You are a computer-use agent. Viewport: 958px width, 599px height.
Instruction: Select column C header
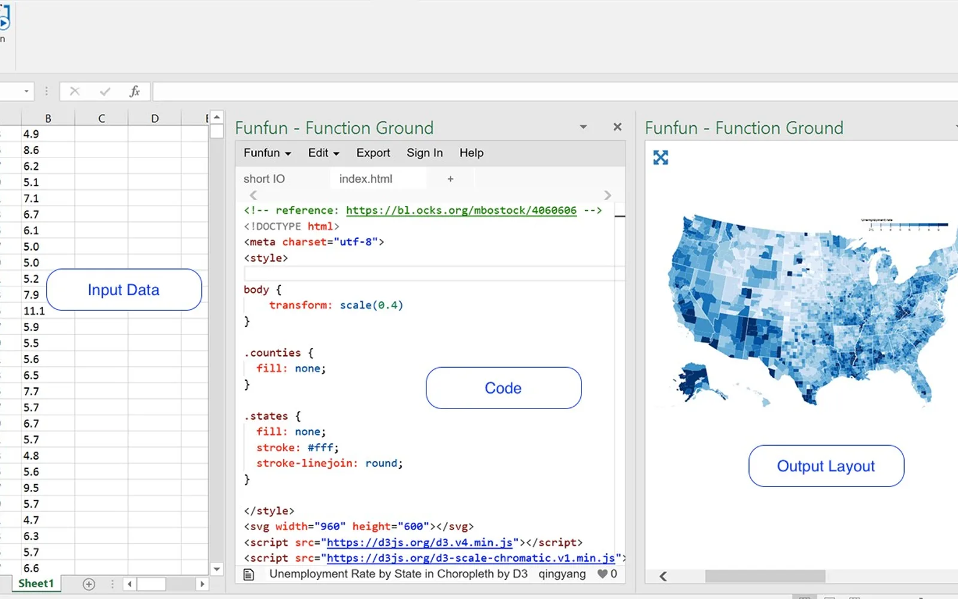pyautogui.click(x=101, y=118)
